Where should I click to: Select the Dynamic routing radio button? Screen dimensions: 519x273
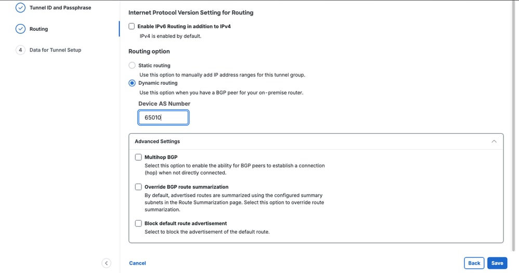pyautogui.click(x=132, y=83)
